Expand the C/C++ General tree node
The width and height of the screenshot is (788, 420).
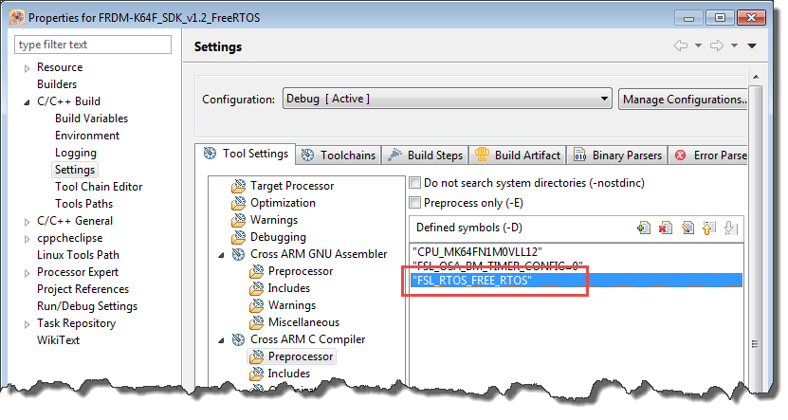tap(27, 221)
